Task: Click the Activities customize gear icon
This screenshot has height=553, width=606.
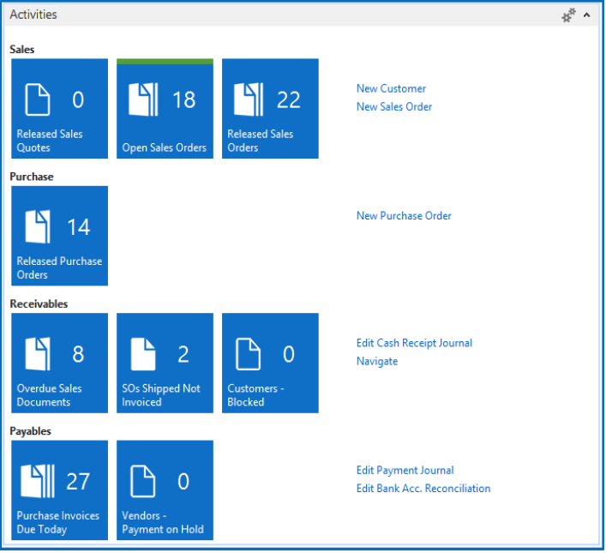Action: [x=568, y=15]
